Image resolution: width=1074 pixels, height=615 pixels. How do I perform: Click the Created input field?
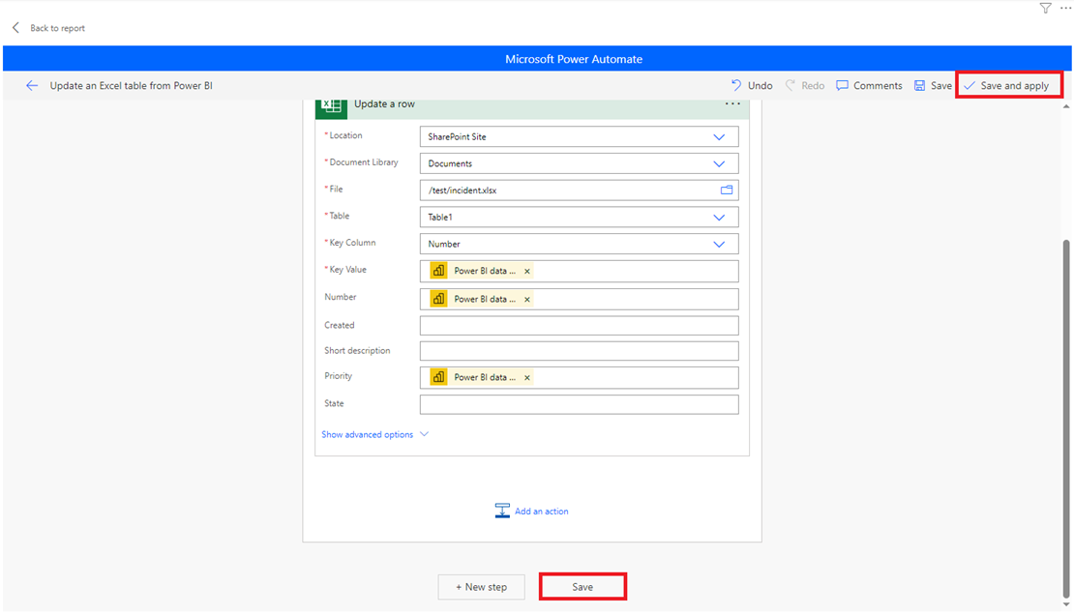click(579, 325)
